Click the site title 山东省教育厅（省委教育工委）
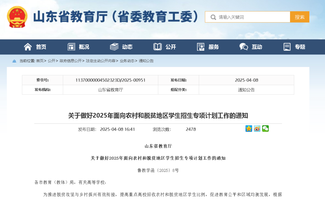Screen dimensions: 325x199 116,17
